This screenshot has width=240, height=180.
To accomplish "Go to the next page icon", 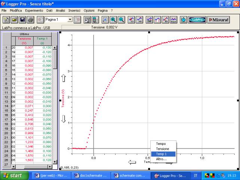I will [x=77, y=20].
